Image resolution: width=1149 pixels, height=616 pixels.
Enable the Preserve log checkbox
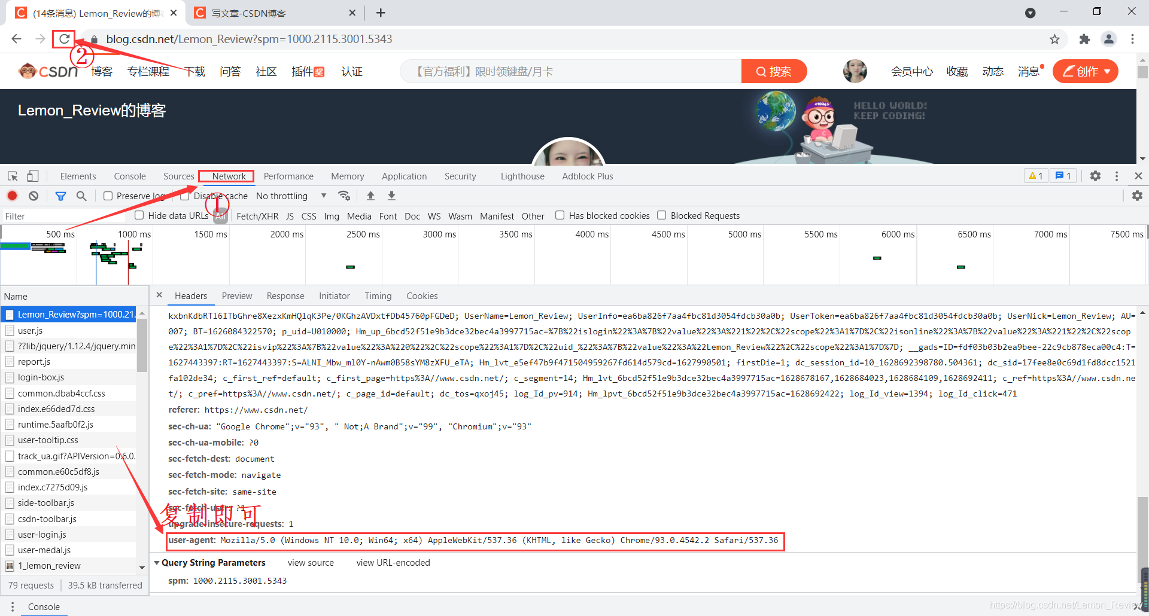108,196
